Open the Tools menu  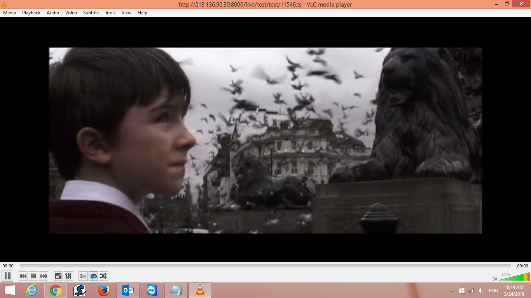coord(110,13)
